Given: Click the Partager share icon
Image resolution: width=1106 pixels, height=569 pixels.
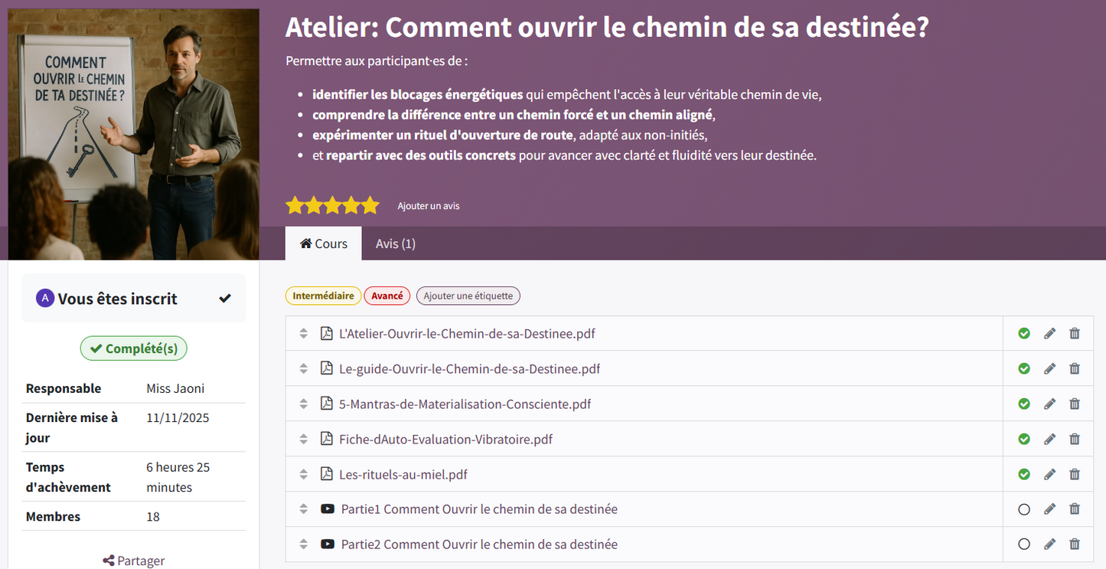Looking at the screenshot, I should (106, 560).
